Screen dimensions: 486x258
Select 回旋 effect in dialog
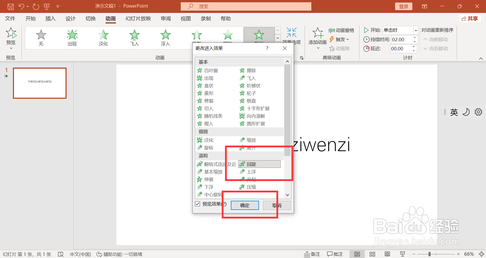[x=259, y=164]
